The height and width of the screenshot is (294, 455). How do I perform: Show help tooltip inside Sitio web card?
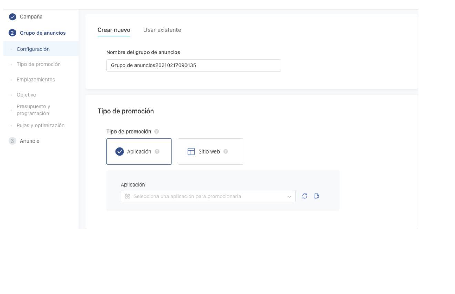pos(225,151)
